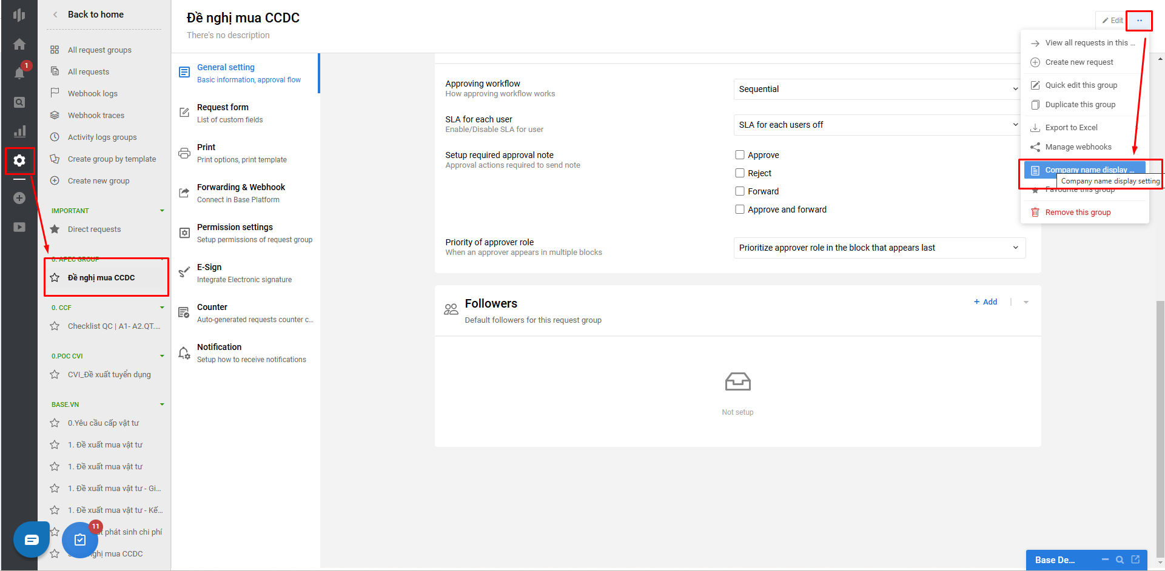Viewport: 1165px width, 571px height.
Task: Open the reports bar chart icon
Action: click(19, 131)
